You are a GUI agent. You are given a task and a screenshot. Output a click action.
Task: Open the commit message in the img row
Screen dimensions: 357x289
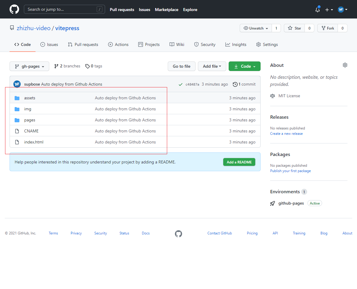tap(125, 109)
